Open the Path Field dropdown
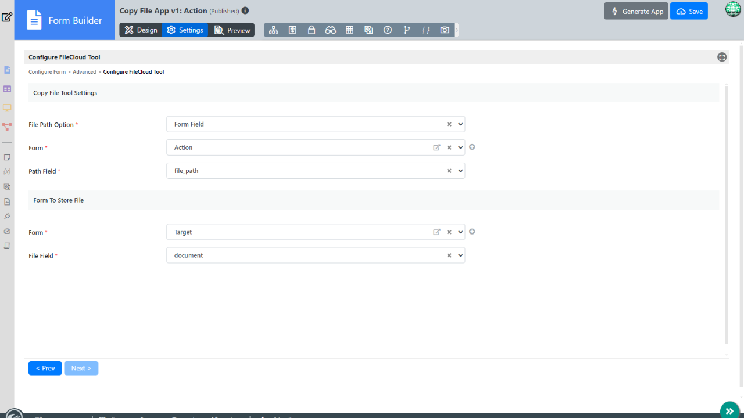 (x=460, y=171)
